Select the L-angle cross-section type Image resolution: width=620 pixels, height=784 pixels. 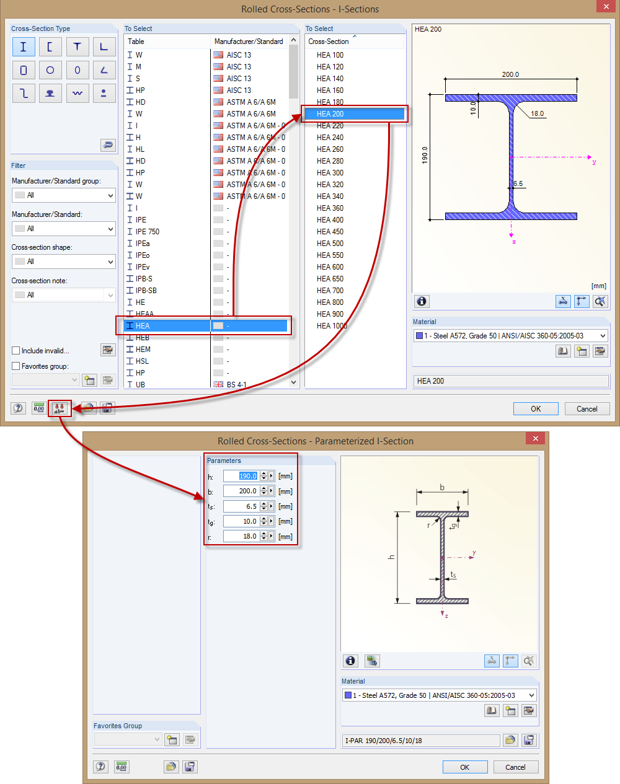point(104,46)
